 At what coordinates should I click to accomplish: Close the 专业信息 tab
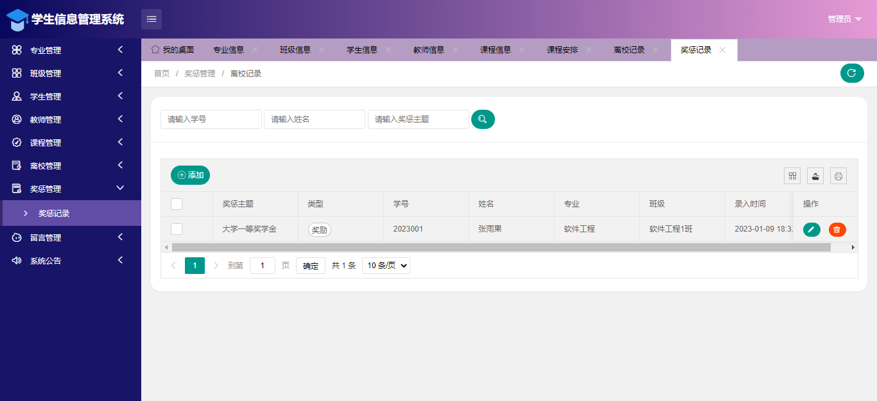click(x=255, y=50)
